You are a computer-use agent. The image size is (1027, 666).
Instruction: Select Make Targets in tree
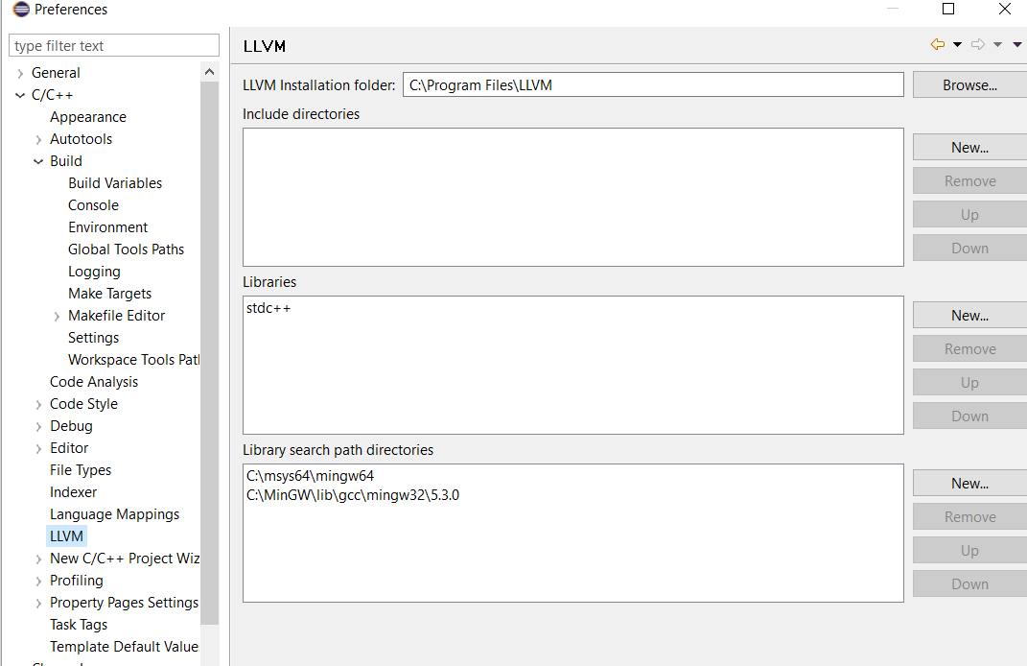tap(109, 294)
